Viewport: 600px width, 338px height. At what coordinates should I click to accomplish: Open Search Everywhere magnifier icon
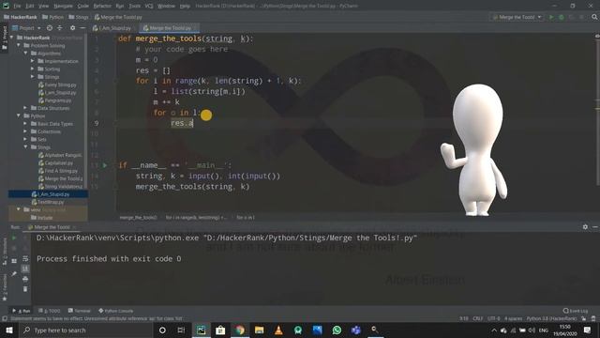coord(594,17)
